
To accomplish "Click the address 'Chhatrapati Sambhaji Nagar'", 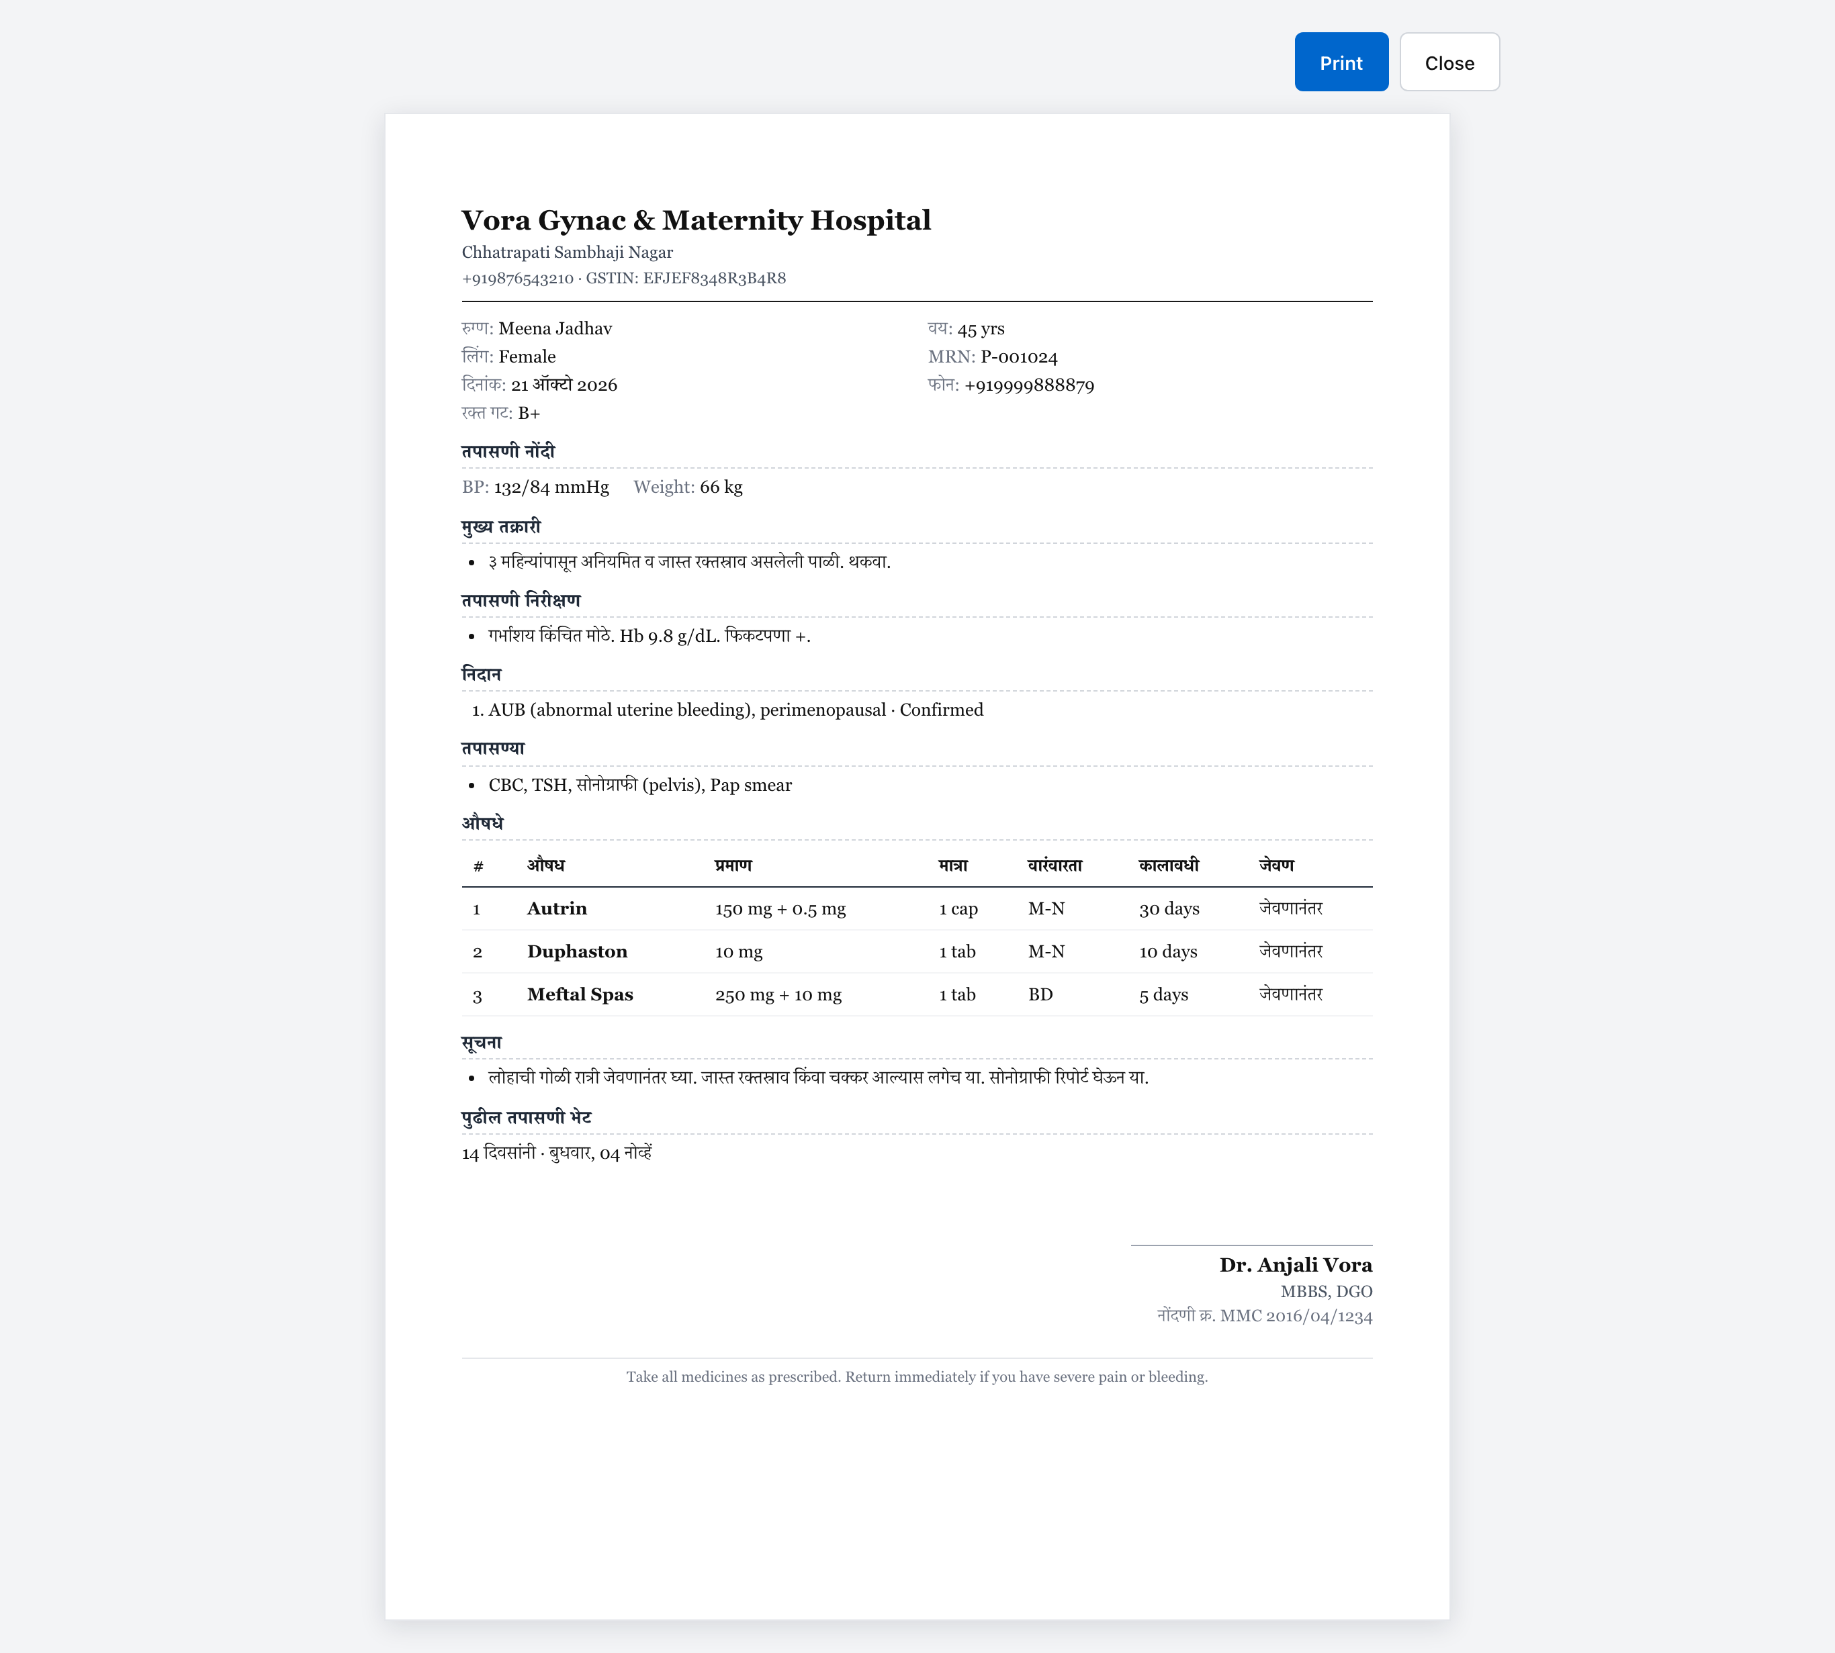I will coord(567,252).
